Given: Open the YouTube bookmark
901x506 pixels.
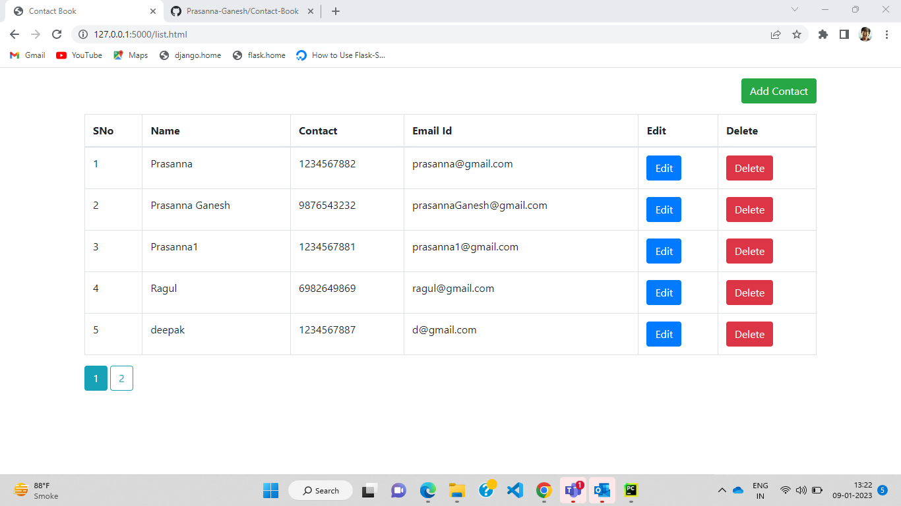Looking at the screenshot, I should [79, 55].
